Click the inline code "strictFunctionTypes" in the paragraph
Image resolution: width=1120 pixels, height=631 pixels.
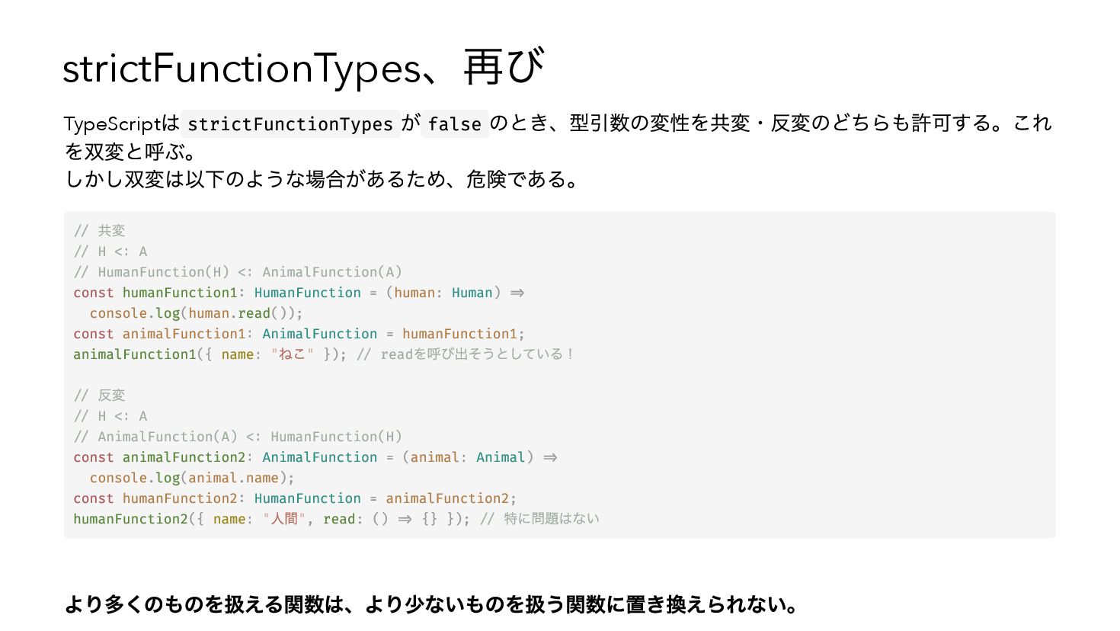click(x=290, y=124)
